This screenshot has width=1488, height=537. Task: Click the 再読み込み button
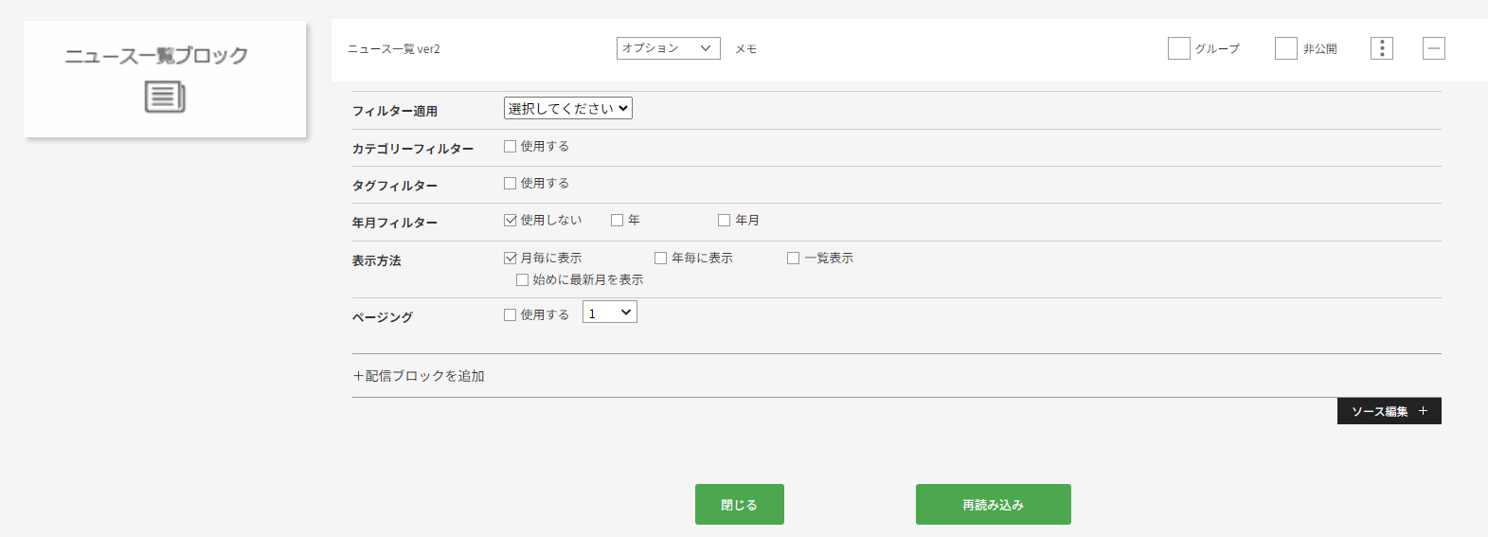(x=994, y=504)
